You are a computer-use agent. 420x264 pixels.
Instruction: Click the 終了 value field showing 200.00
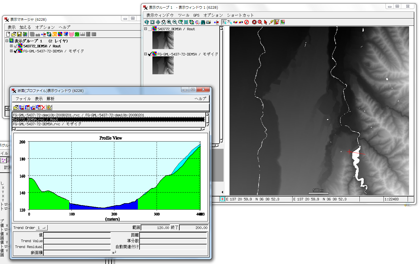pyautogui.click(x=194, y=228)
